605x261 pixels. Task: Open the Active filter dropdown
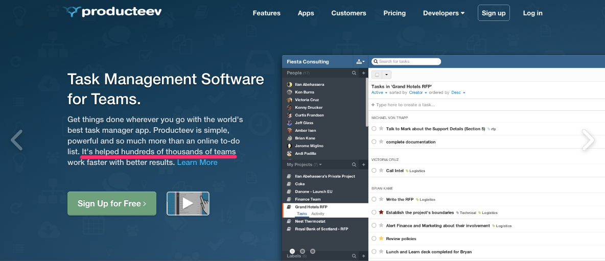[x=379, y=92]
